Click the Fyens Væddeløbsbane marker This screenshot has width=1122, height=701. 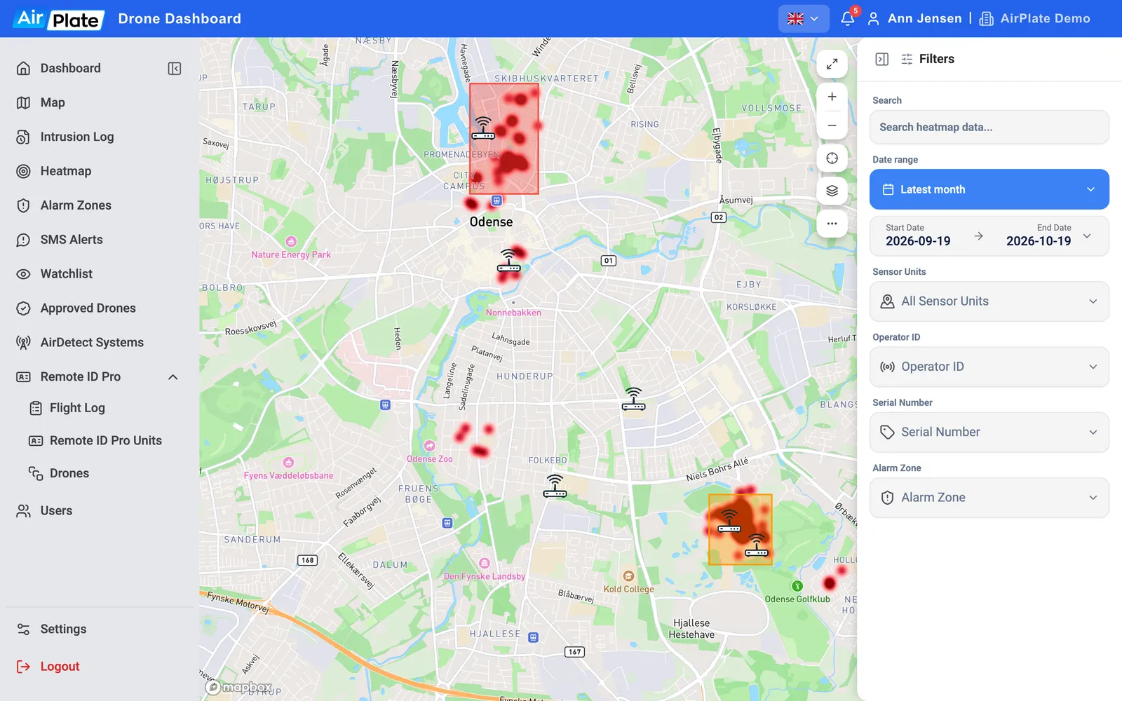pos(288,462)
